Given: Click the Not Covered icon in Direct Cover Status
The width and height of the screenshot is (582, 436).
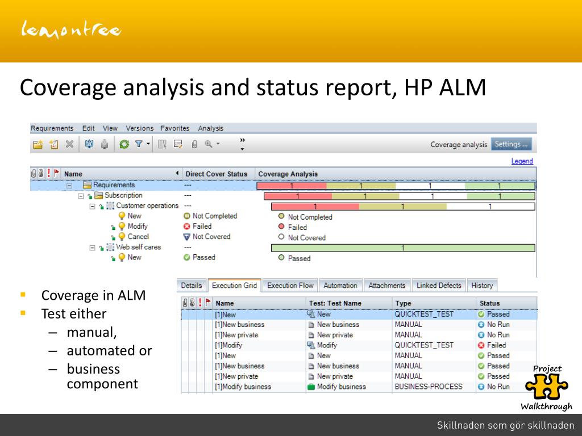Looking at the screenshot, I should pyautogui.click(x=186, y=237).
